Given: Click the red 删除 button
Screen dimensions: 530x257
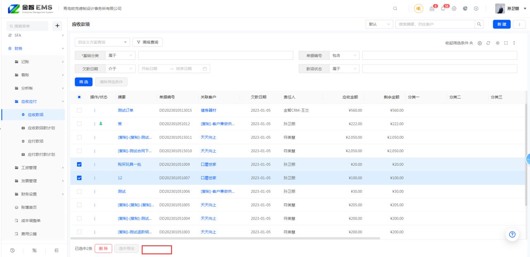Looking at the screenshot, I should (x=104, y=248).
